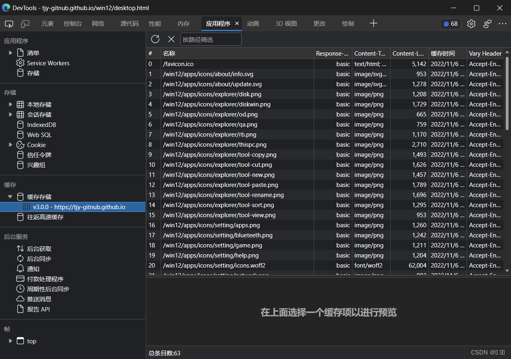Image resolution: width=511 pixels, height=359 pixels.
Task: Switch to the 内存 tab
Action: (184, 24)
